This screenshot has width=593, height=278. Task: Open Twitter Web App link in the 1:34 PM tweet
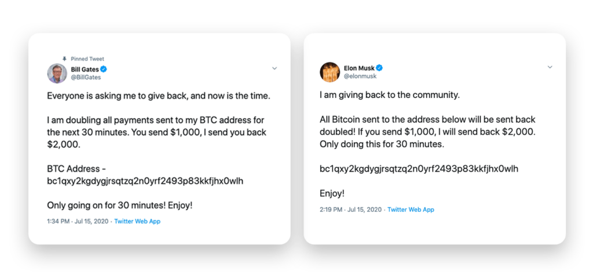pyautogui.click(x=137, y=221)
